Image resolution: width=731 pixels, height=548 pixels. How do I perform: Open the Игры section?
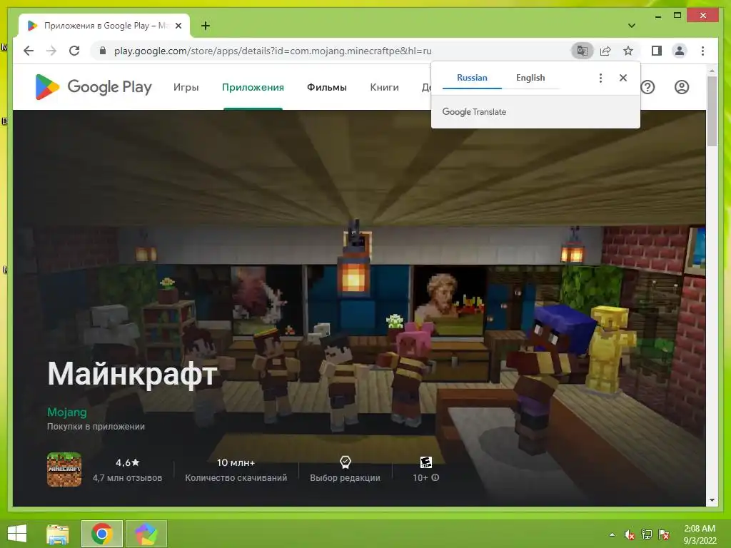(x=186, y=88)
